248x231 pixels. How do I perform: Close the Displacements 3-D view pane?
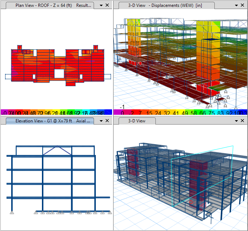(243, 6)
